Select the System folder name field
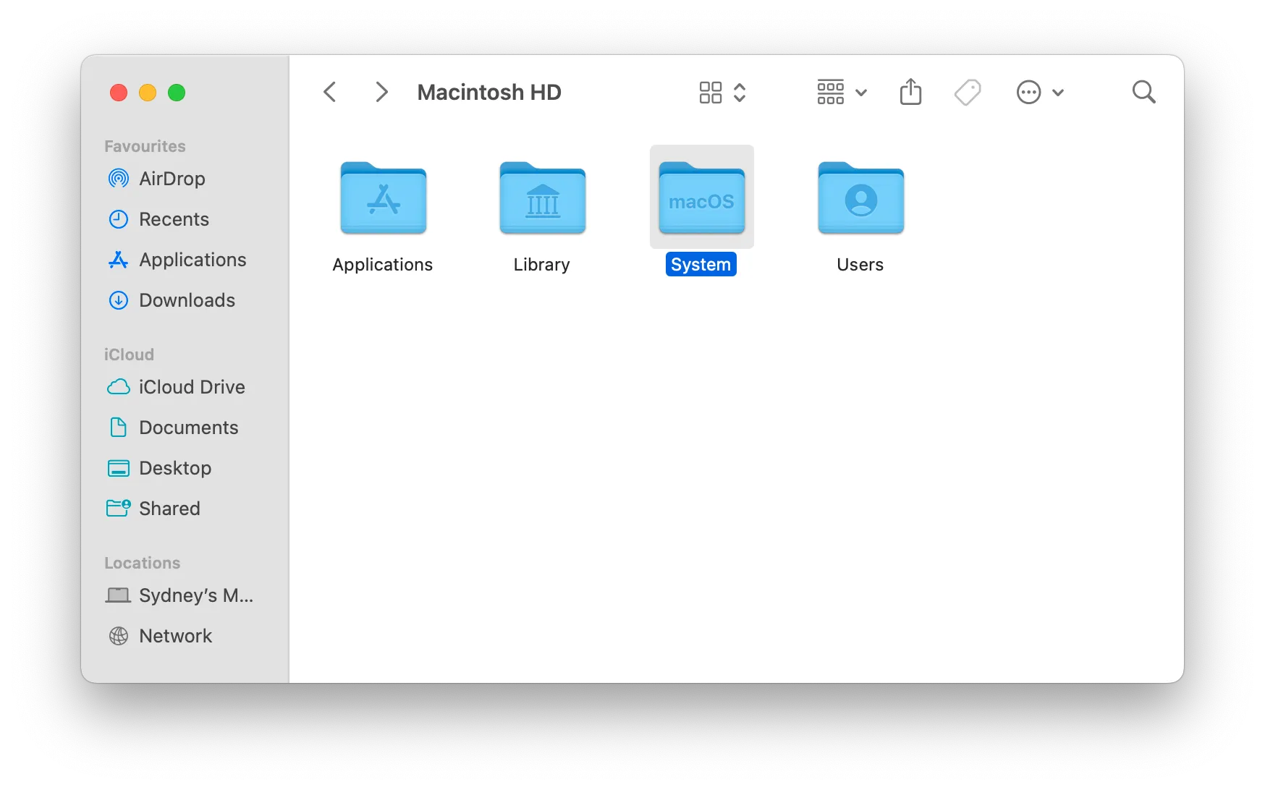The width and height of the screenshot is (1265, 790). [700, 264]
